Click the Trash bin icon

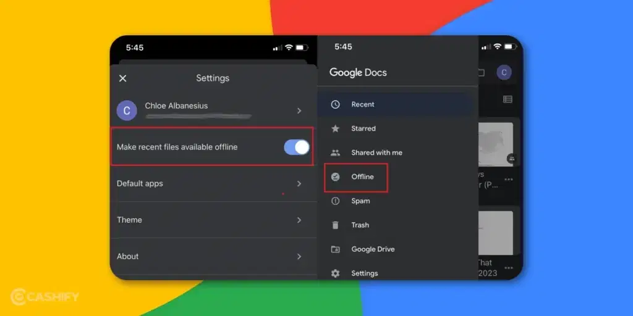pyautogui.click(x=336, y=225)
